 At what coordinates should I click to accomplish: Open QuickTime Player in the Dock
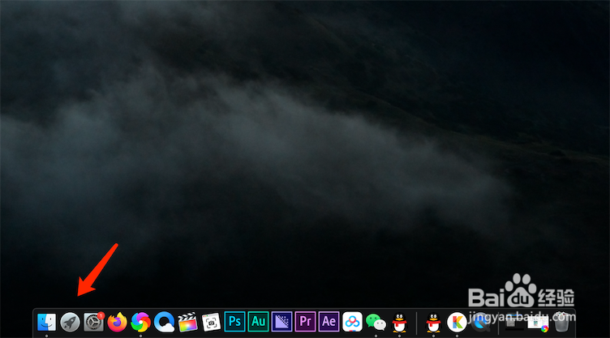click(x=480, y=322)
